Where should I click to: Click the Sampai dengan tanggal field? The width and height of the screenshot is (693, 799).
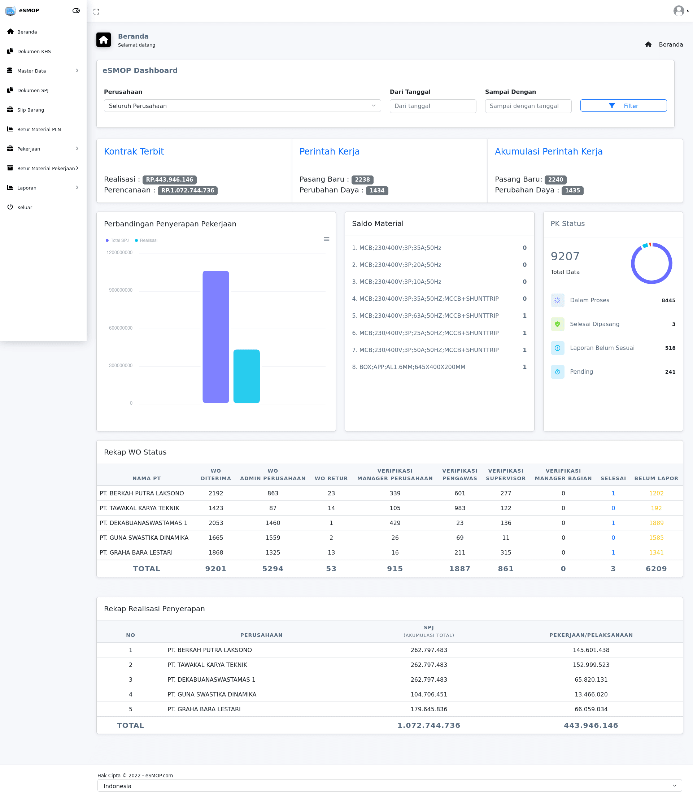528,106
